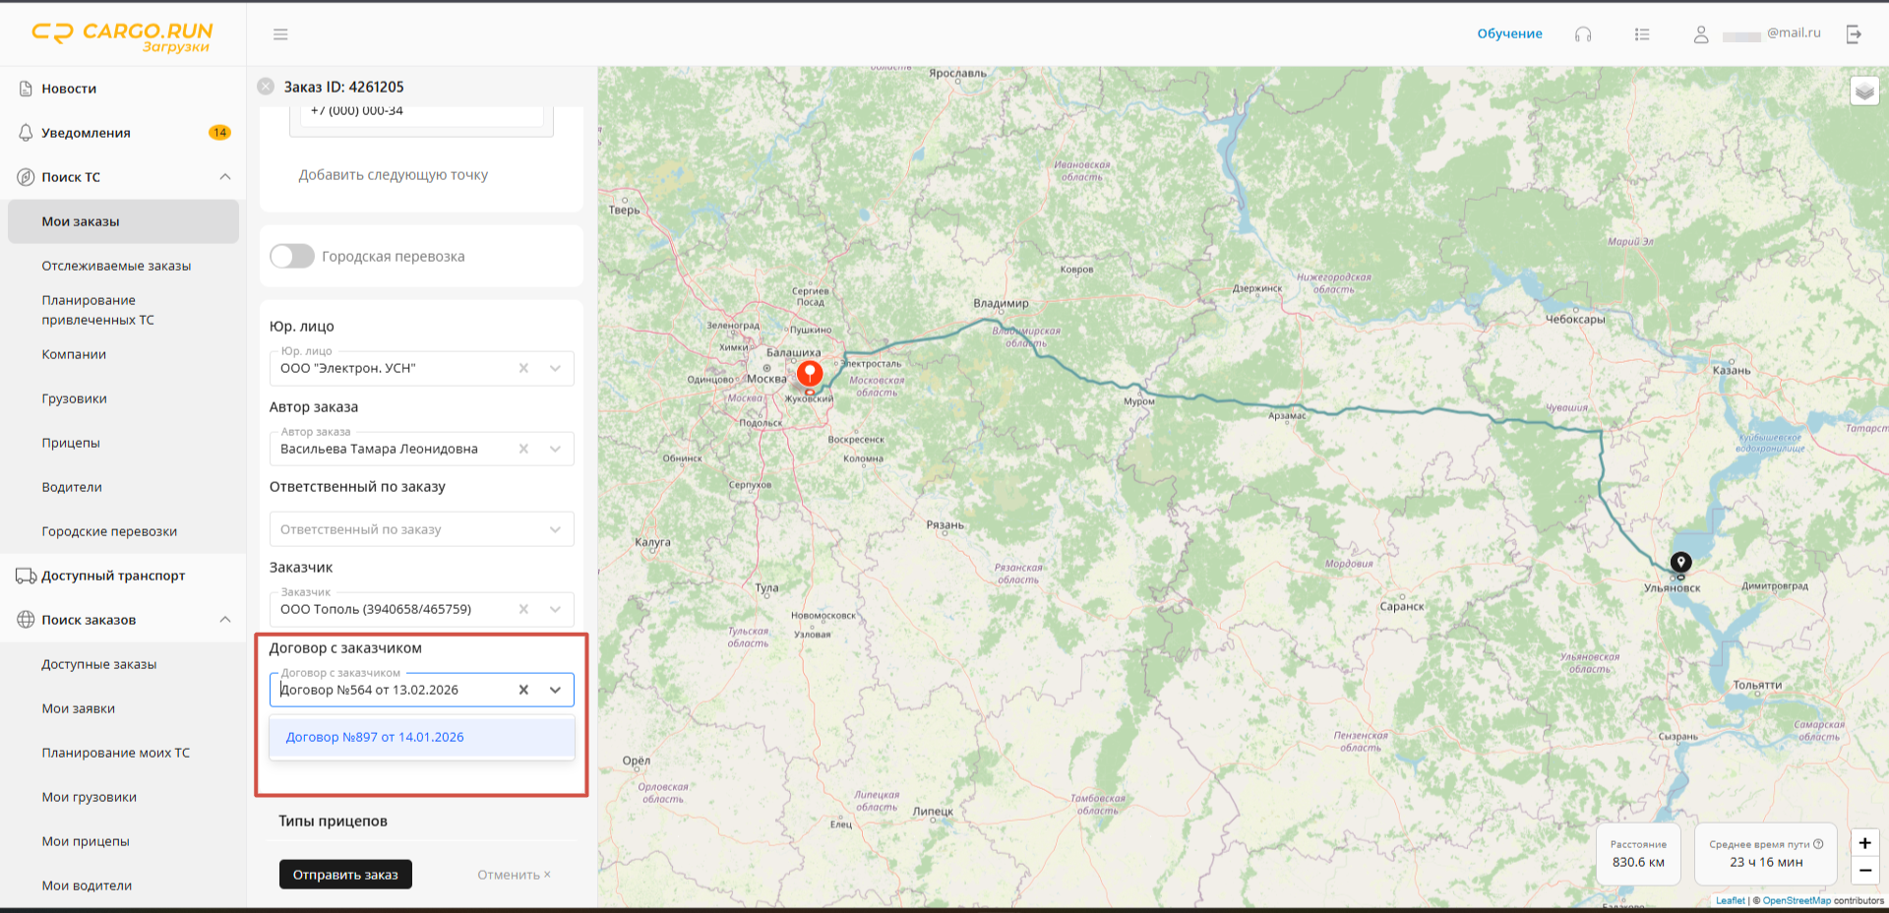Open the Обучение link

[x=1509, y=33]
